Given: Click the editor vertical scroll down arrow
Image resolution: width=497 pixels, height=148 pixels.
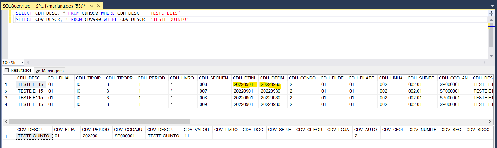Looking at the screenshot, I should pyautogui.click(x=491, y=56).
